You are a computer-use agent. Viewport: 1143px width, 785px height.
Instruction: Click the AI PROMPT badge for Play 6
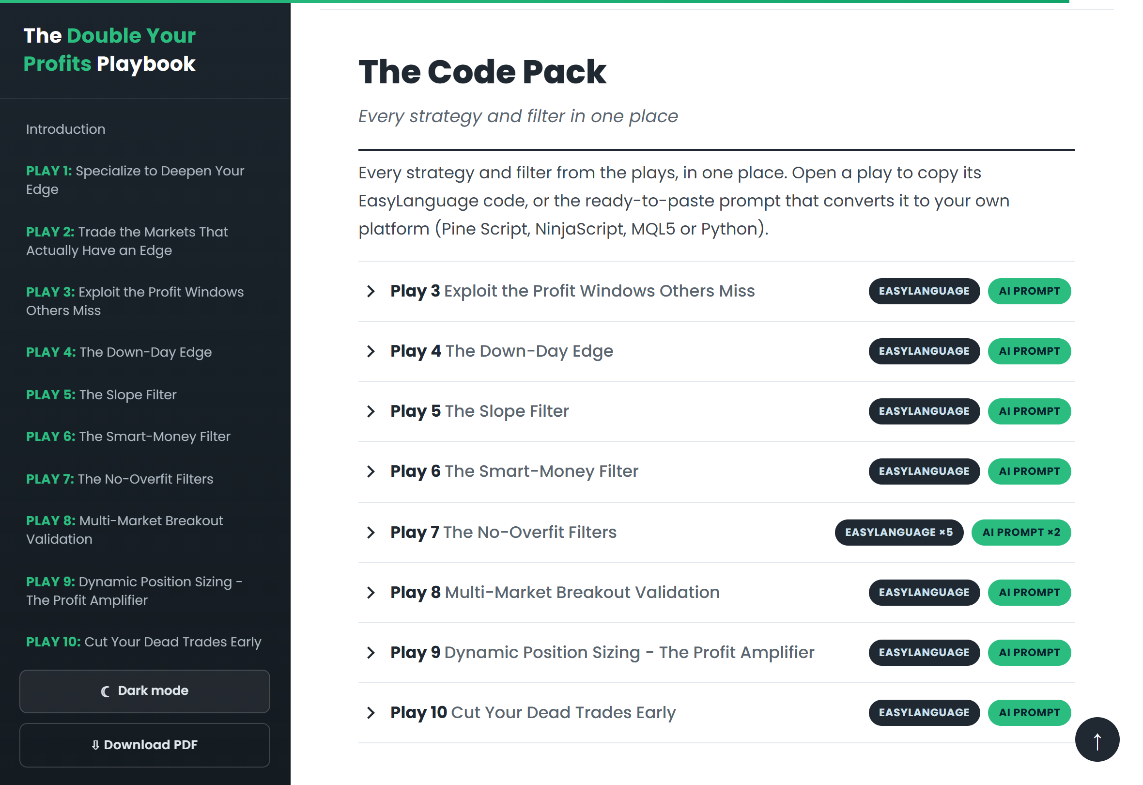(x=1029, y=471)
